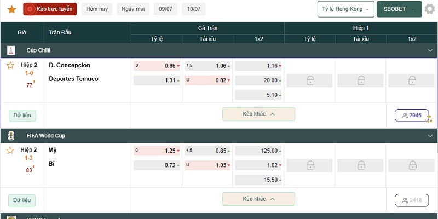The image size is (438, 219).
Task: Open the Tỷ lệ Hong Kong dropdown
Action: [346, 9]
